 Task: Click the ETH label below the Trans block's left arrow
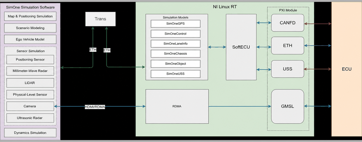point(93,50)
